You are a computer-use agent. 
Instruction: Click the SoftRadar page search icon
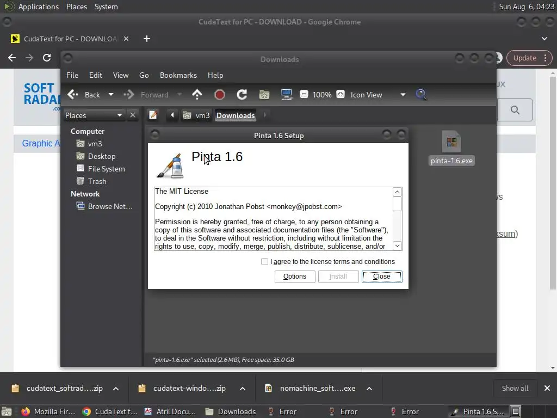[x=515, y=110]
